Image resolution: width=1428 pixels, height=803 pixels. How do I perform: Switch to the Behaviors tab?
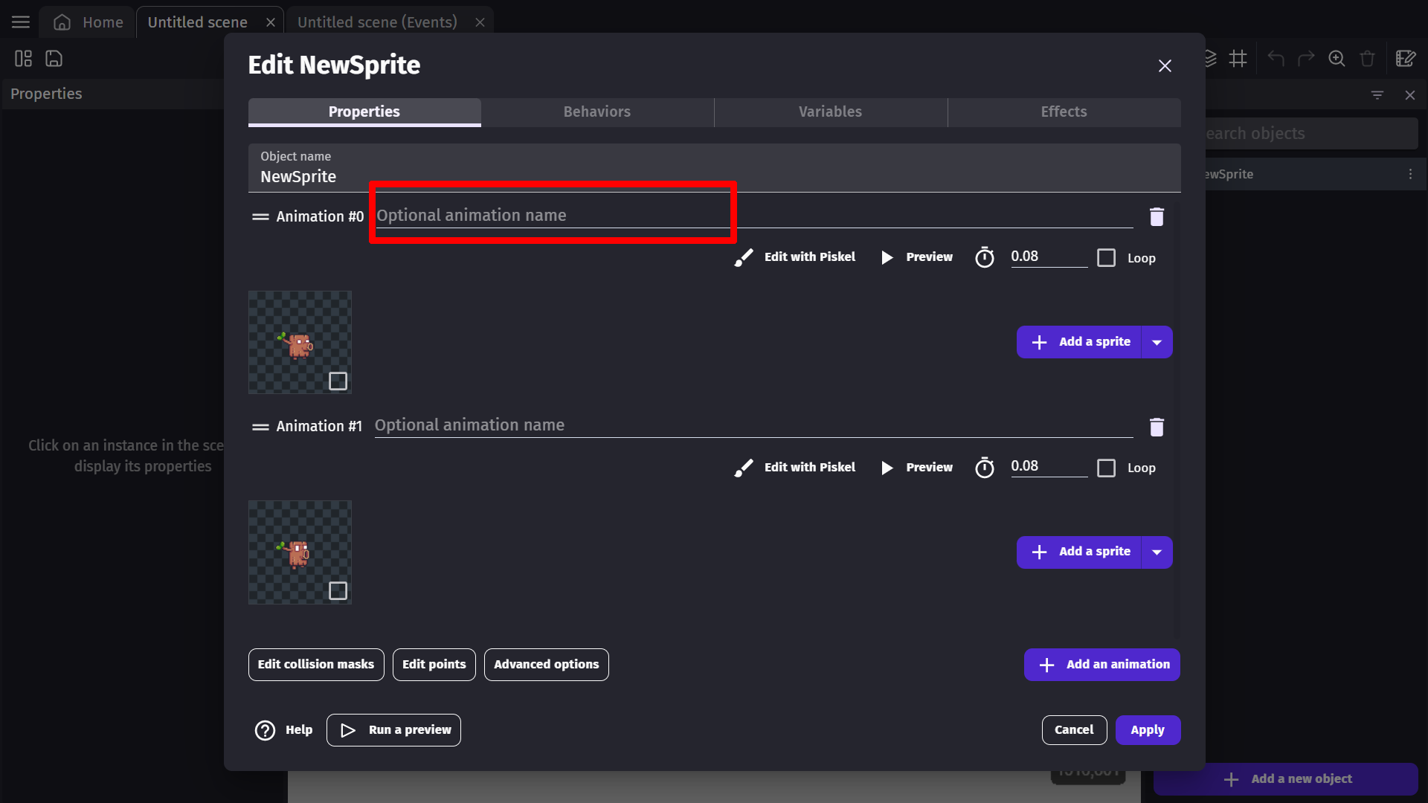597,112
